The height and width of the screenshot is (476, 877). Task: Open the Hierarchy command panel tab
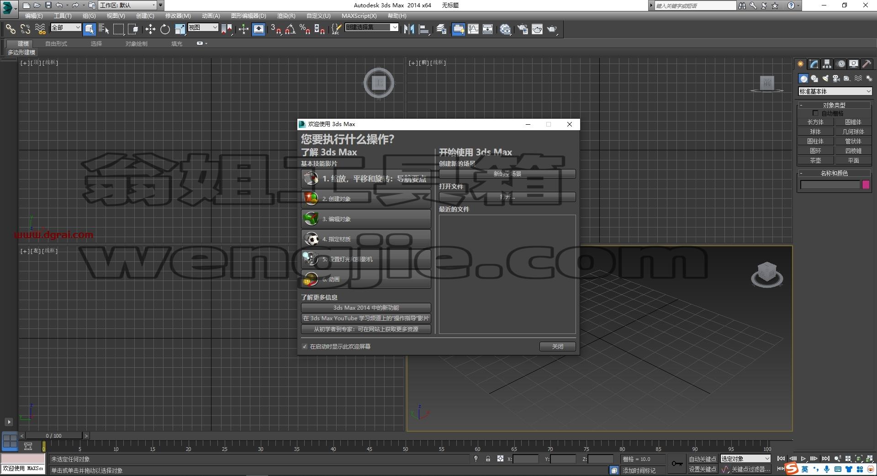827,64
